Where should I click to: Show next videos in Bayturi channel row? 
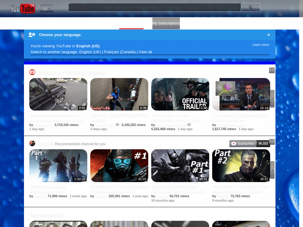tap(272, 170)
